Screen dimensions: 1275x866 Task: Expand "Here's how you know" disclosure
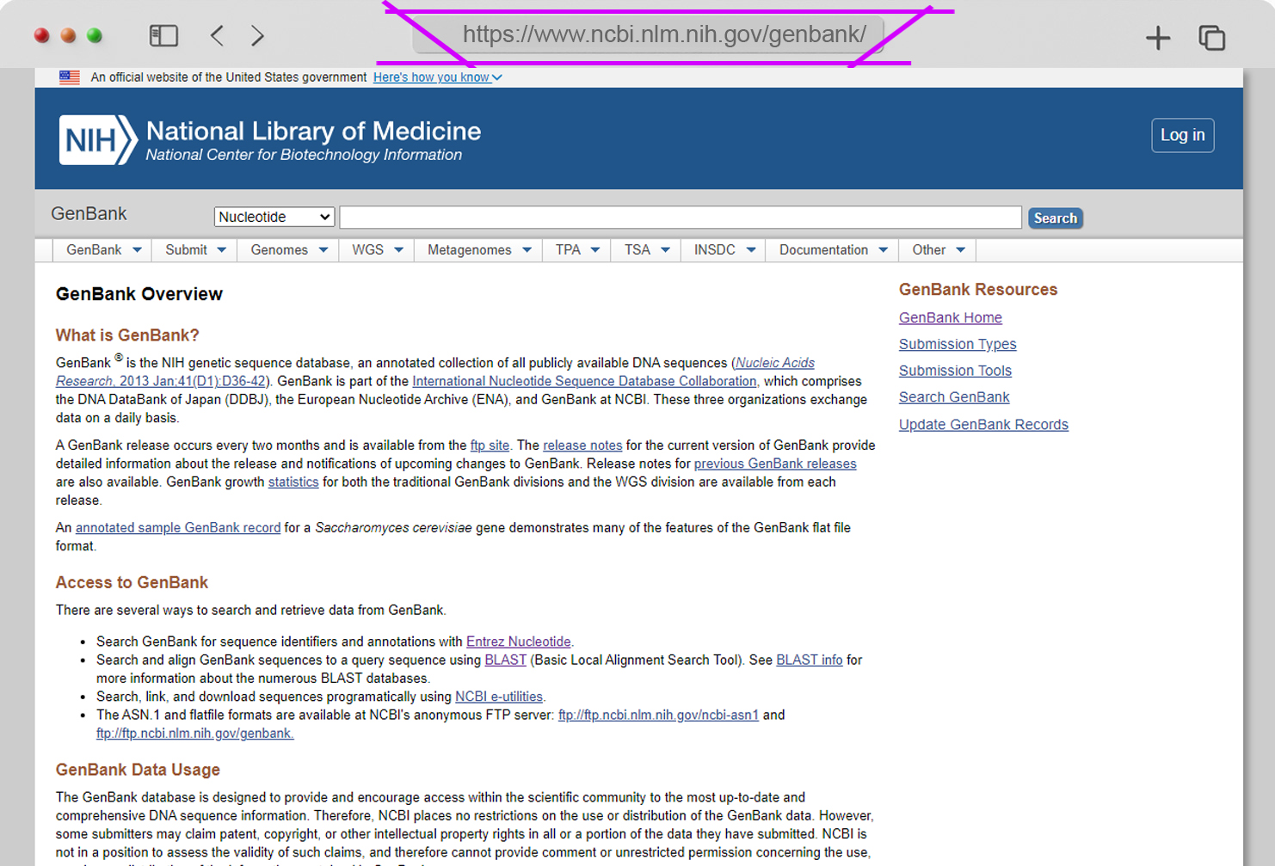click(x=437, y=77)
